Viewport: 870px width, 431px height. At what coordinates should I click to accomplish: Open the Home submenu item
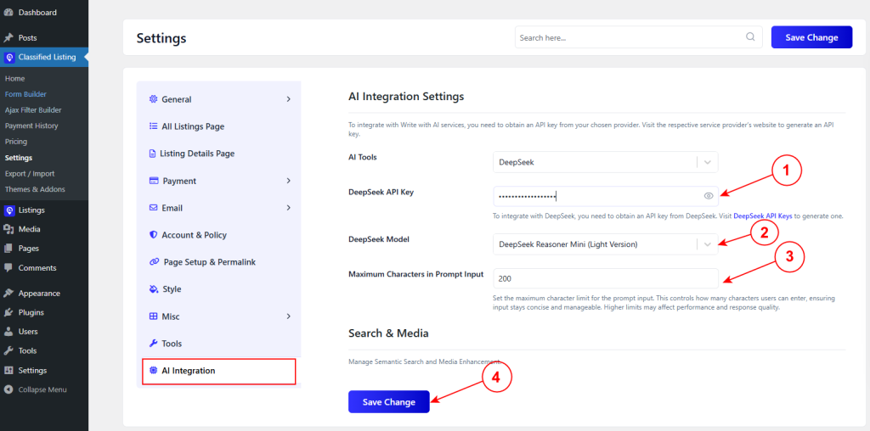[15, 79]
